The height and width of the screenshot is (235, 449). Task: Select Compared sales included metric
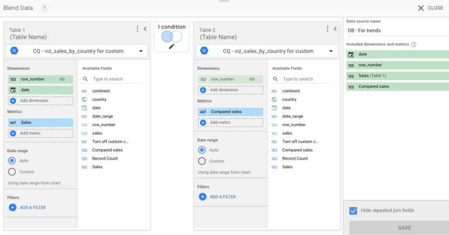click(397, 86)
